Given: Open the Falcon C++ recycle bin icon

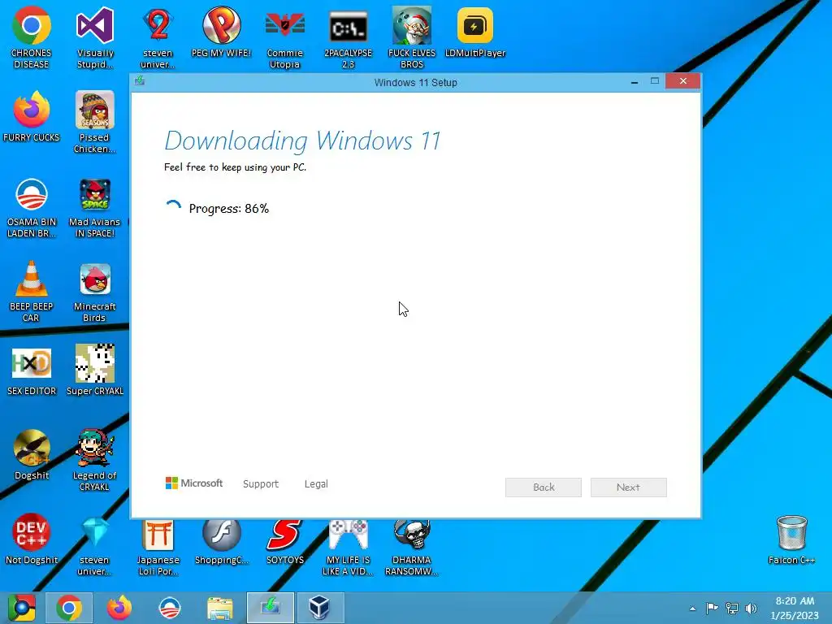Looking at the screenshot, I should (x=791, y=539).
